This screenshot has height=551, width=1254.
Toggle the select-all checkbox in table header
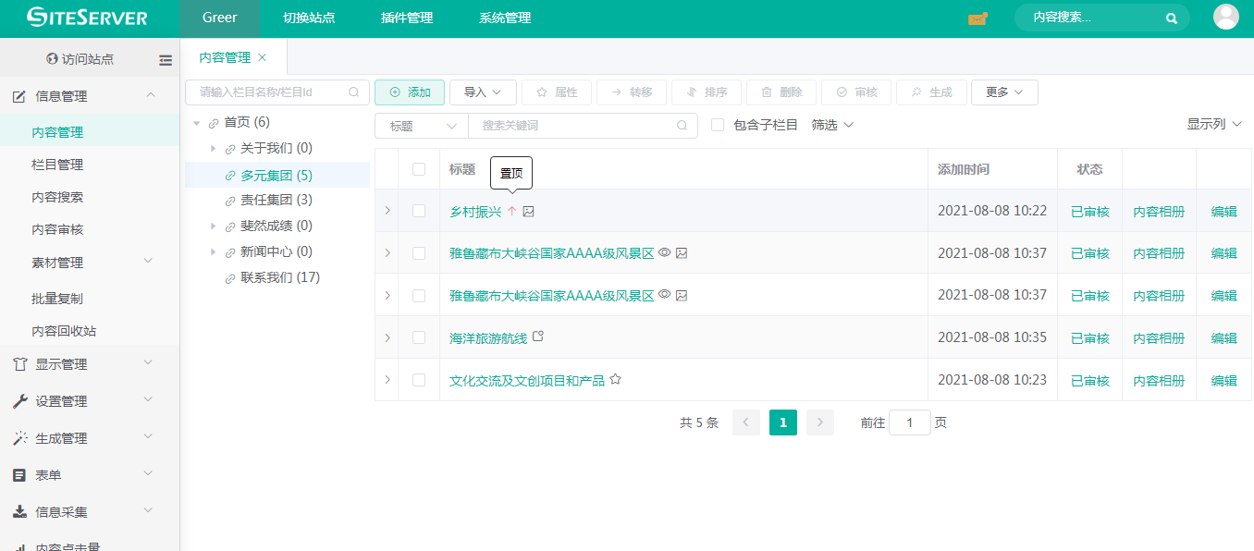click(x=419, y=169)
